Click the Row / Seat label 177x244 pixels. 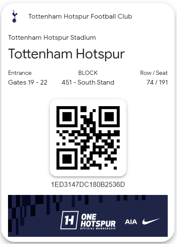coord(154,73)
